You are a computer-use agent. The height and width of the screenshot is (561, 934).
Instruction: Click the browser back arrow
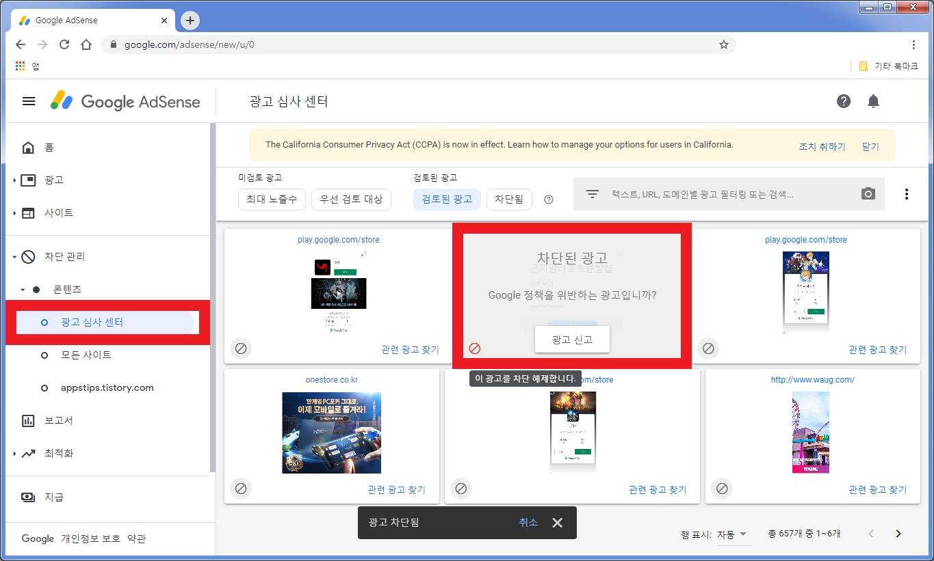point(21,44)
